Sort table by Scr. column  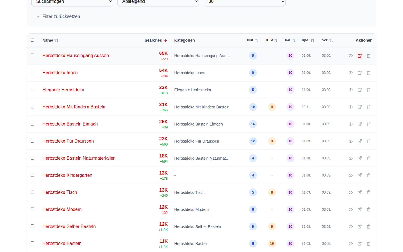[x=328, y=40]
